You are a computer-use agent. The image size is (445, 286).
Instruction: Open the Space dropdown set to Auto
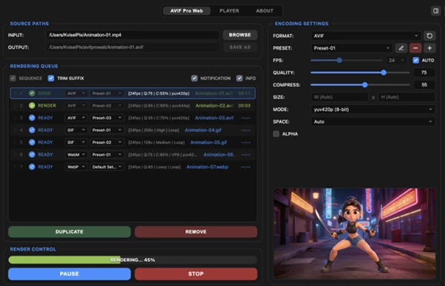coord(373,122)
